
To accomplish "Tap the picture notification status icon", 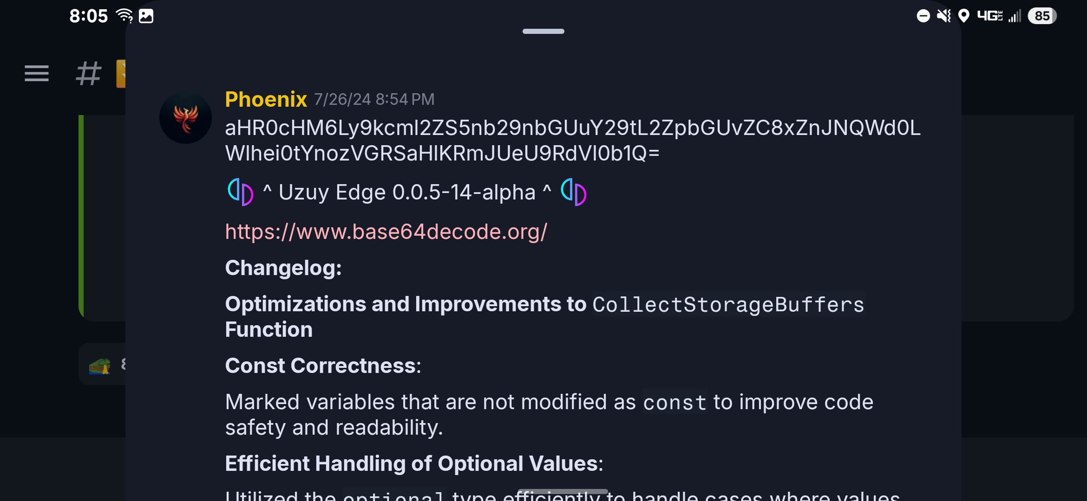I will coord(146,16).
